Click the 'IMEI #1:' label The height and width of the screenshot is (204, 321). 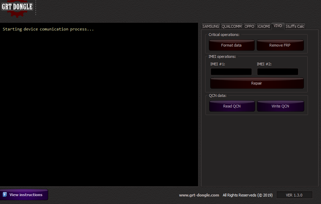point(218,64)
